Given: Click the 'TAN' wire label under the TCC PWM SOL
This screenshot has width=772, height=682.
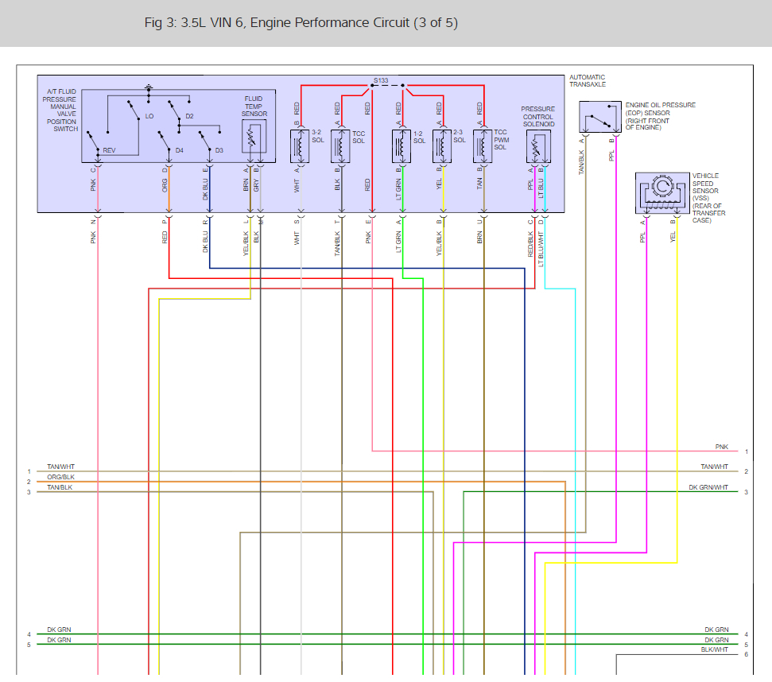Looking at the screenshot, I should click(479, 184).
